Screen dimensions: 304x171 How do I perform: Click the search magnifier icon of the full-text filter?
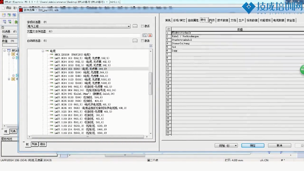point(144,35)
